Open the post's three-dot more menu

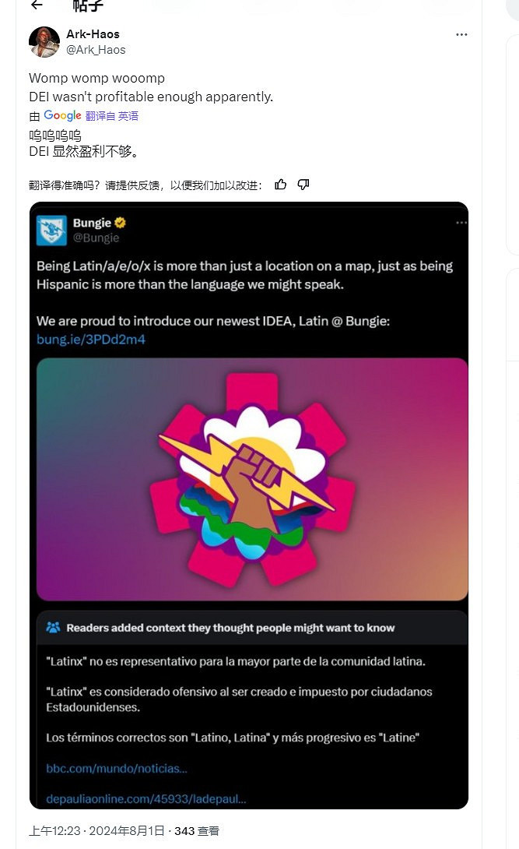tap(461, 35)
